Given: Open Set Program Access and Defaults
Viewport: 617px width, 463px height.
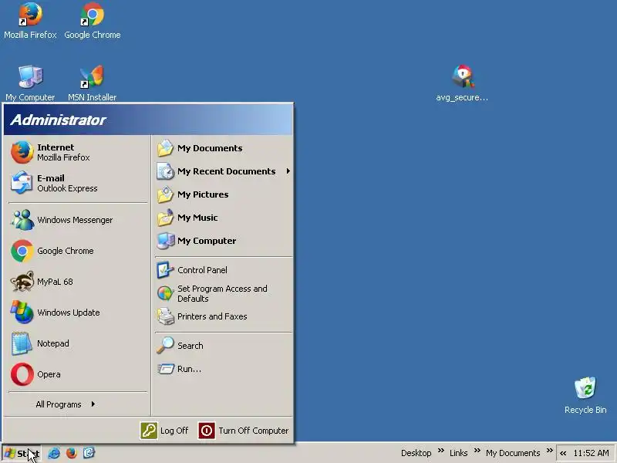Looking at the screenshot, I should coord(224,293).
